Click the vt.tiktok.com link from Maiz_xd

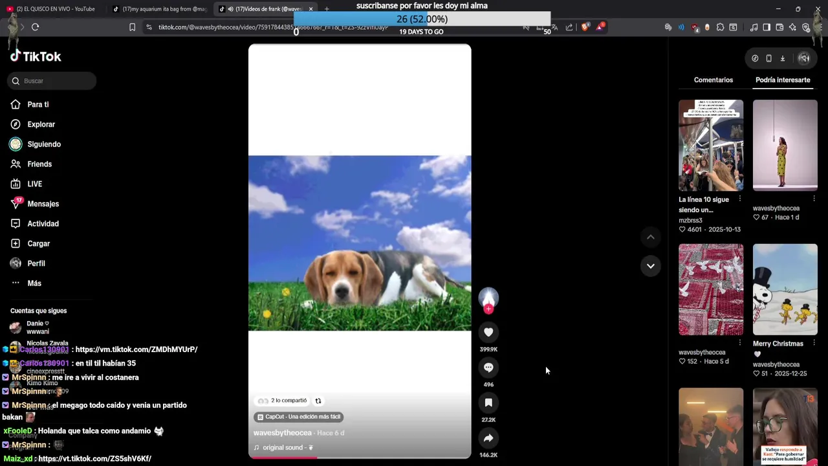tap(94, 458)
